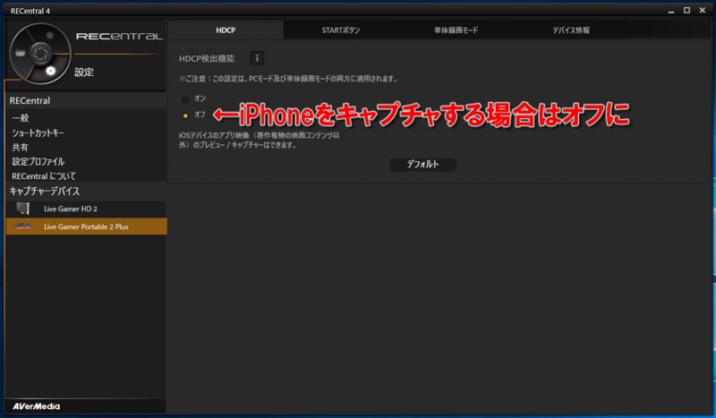716x418 pixels.
Task: Select Live Gamer Portable 2 Plus device
Action: [86, 226]
